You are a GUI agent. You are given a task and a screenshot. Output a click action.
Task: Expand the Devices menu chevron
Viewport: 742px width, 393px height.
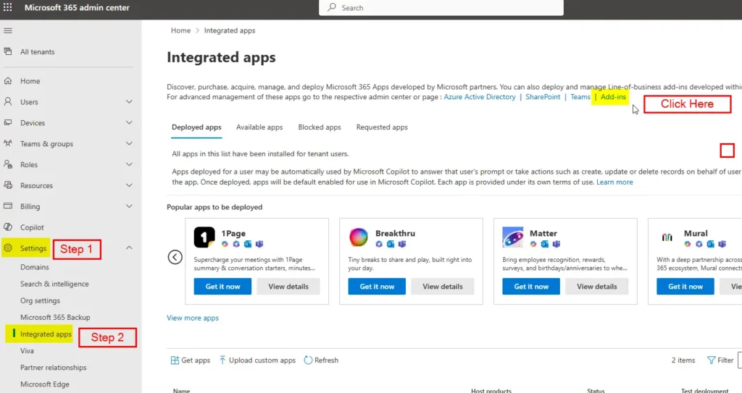pyautogui.click(x=129, y=122)
